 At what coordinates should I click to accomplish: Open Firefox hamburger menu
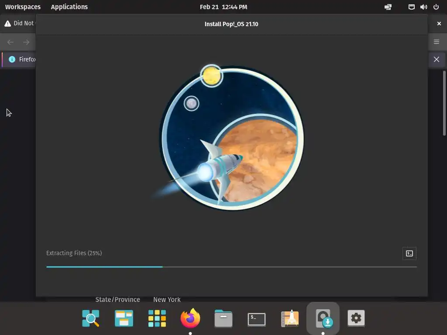tap(437, 42)
